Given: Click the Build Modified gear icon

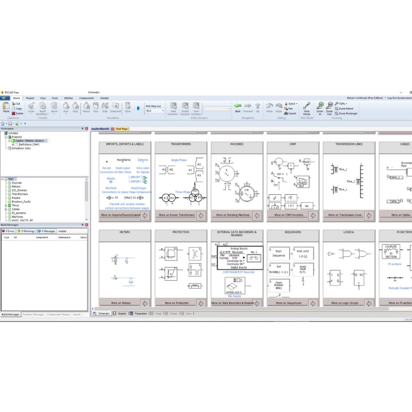Looking at the screenshot, I should (x=43, y=106).
